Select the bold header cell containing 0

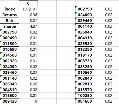[28, 3]
